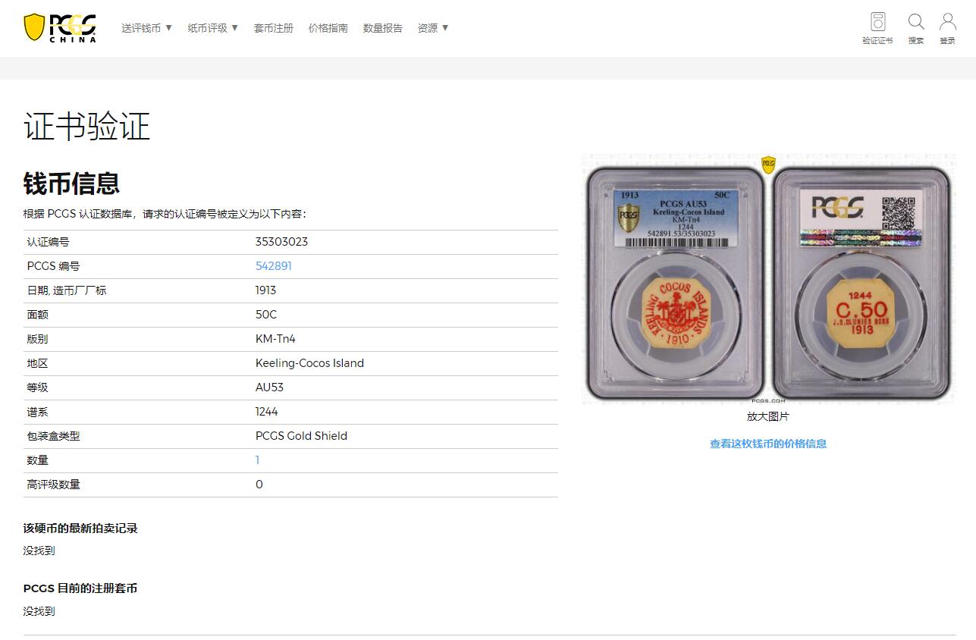Viewport: 976px width, 640px height.
Task: Click the 包装盒类型 row label
Action: coord(53,436)
